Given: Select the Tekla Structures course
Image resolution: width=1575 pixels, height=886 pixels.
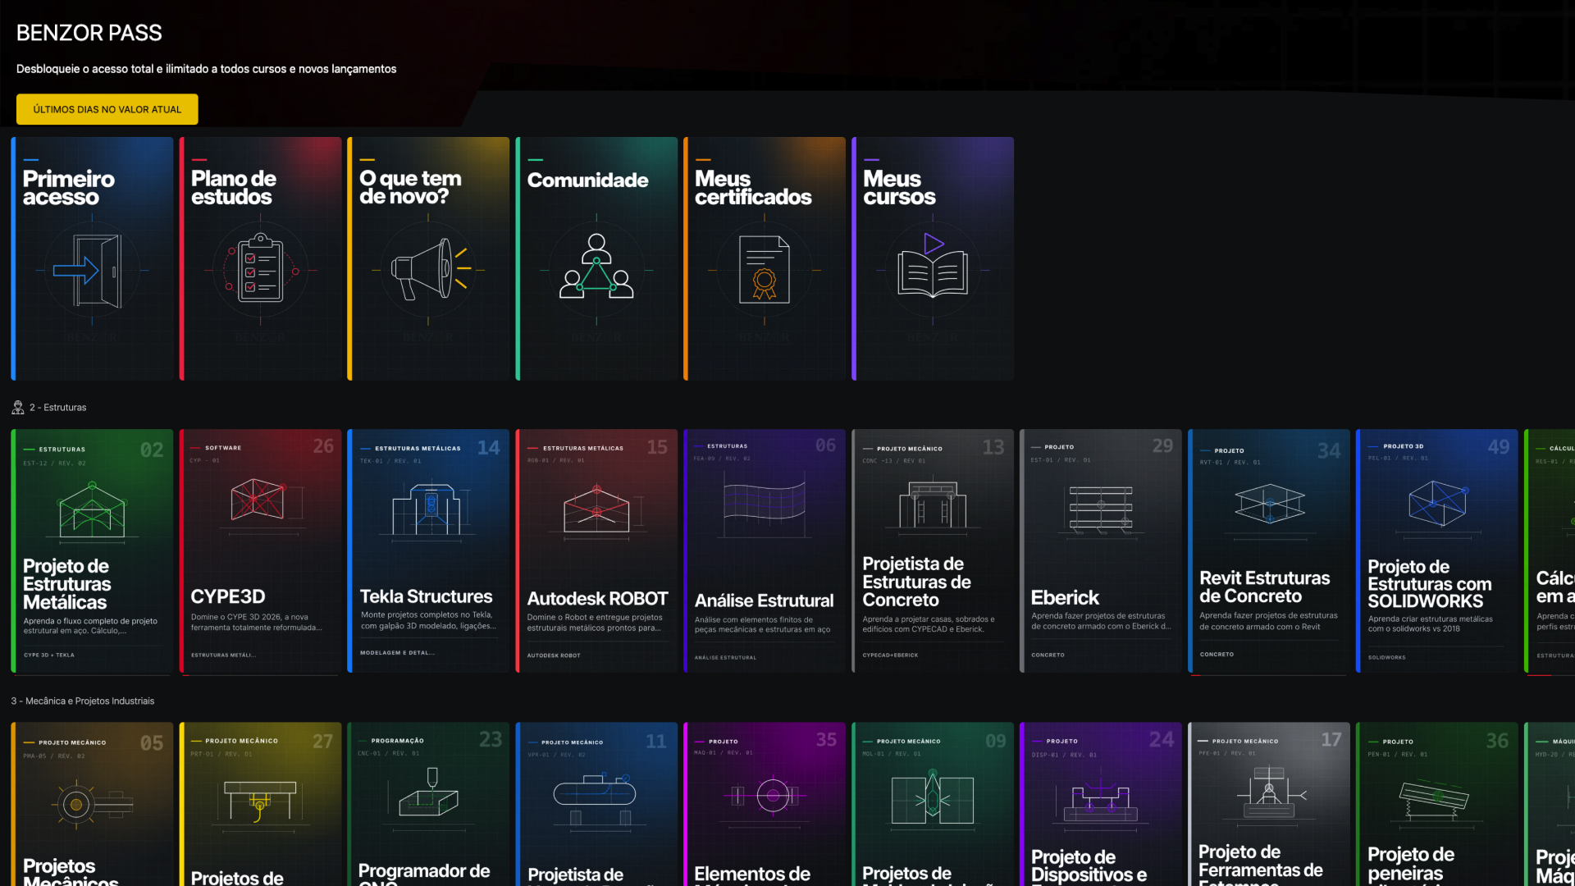Looking at the screenshot, I should (x=428, y=551).
